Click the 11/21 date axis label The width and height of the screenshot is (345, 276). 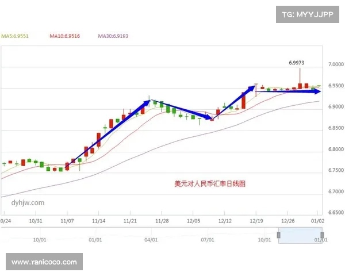click(x=130, y=221)
